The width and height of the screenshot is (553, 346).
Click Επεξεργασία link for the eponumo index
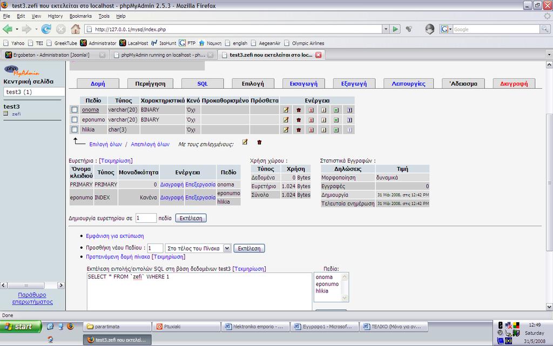pos(200,197)
